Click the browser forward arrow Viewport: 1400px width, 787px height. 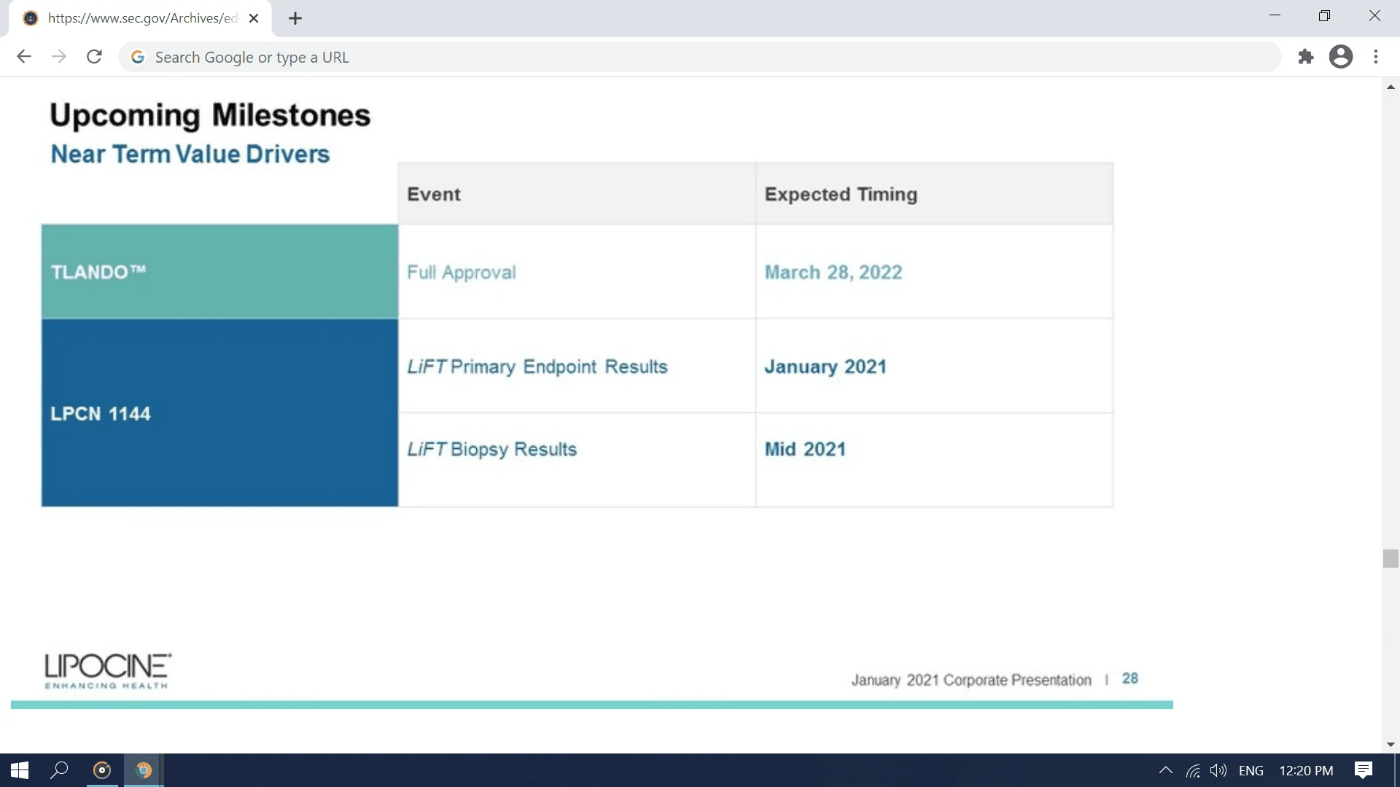pyautogui.click(x=59, y=57)
